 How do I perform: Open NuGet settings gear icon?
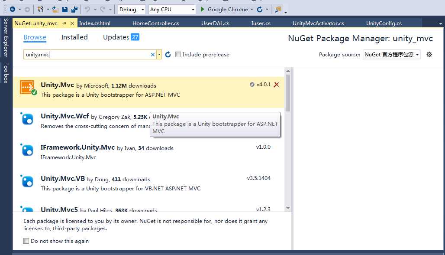pyautogui.click(x=429, y=54)
